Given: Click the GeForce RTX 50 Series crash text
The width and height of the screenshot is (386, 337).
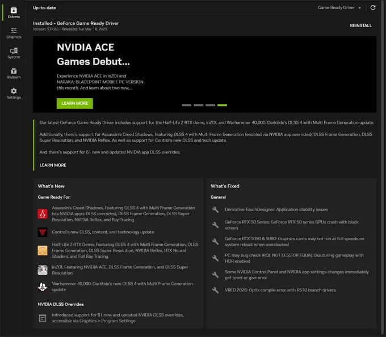Looking at the screenshot, I should click(x=292, y=225).
